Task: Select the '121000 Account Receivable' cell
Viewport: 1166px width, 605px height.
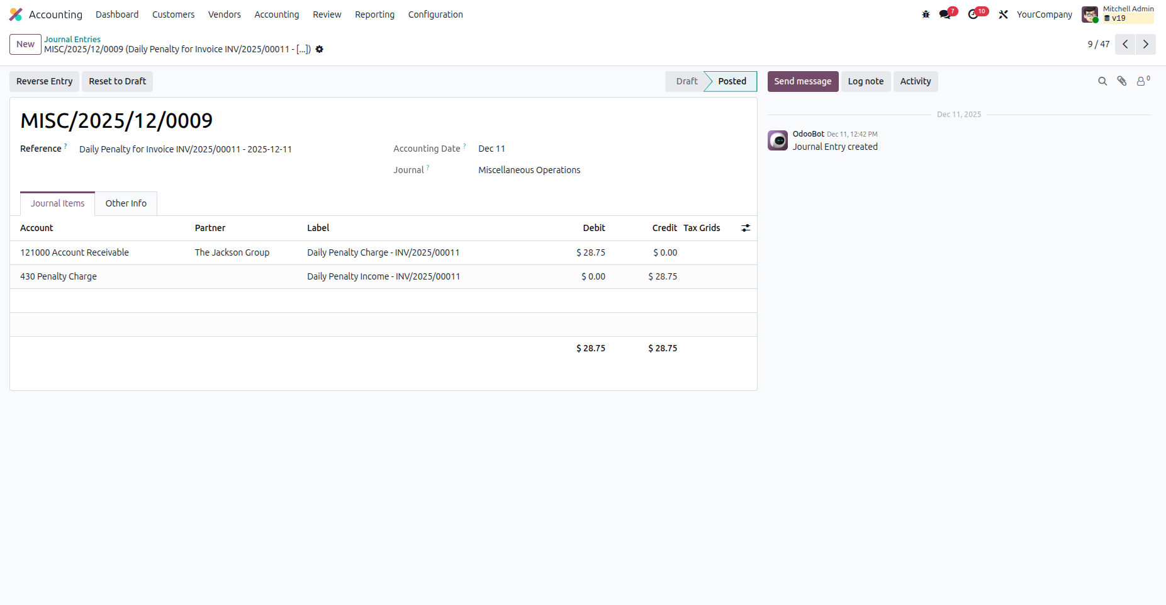Action: point(74,252)
